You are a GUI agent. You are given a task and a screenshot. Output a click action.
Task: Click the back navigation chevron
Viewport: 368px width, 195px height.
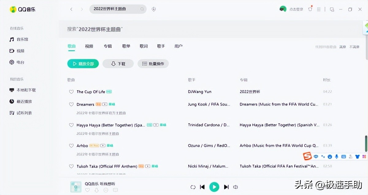pos(71,9)
